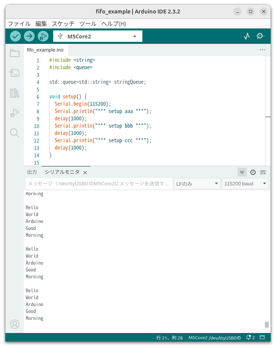Close the シリアルモニタ tab
Image resolution: width=276 pixels, height=348 pixels.
pyautogui.click(x=85, y=172)
